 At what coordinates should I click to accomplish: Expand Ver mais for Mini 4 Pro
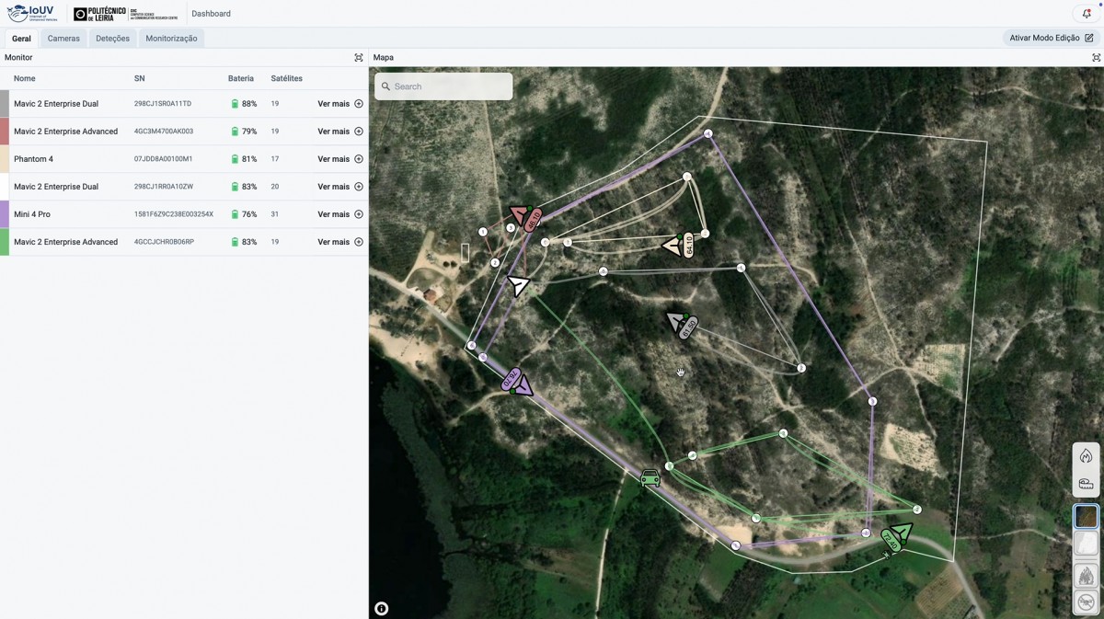click(x=340, y=214)
